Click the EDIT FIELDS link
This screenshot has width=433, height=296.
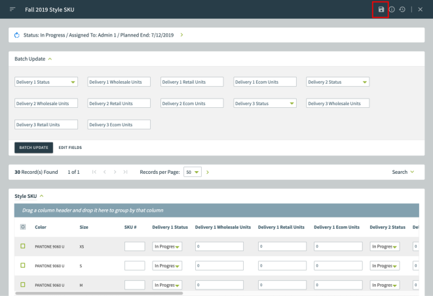[x=70, y=148]
